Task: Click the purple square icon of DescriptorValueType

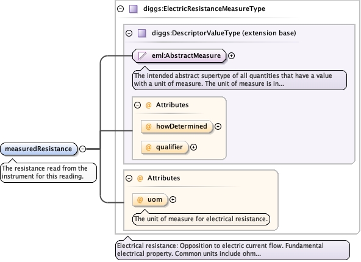Action: tap(142, 33)
